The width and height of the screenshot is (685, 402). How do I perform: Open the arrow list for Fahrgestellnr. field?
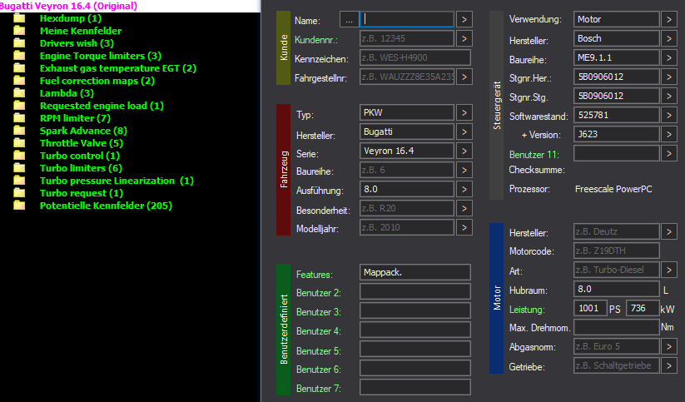pyautogui.click(x=464, y=77)
